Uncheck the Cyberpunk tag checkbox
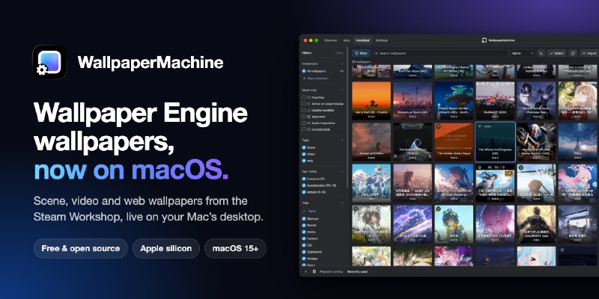The image size is (599, 299). (304, 252)
